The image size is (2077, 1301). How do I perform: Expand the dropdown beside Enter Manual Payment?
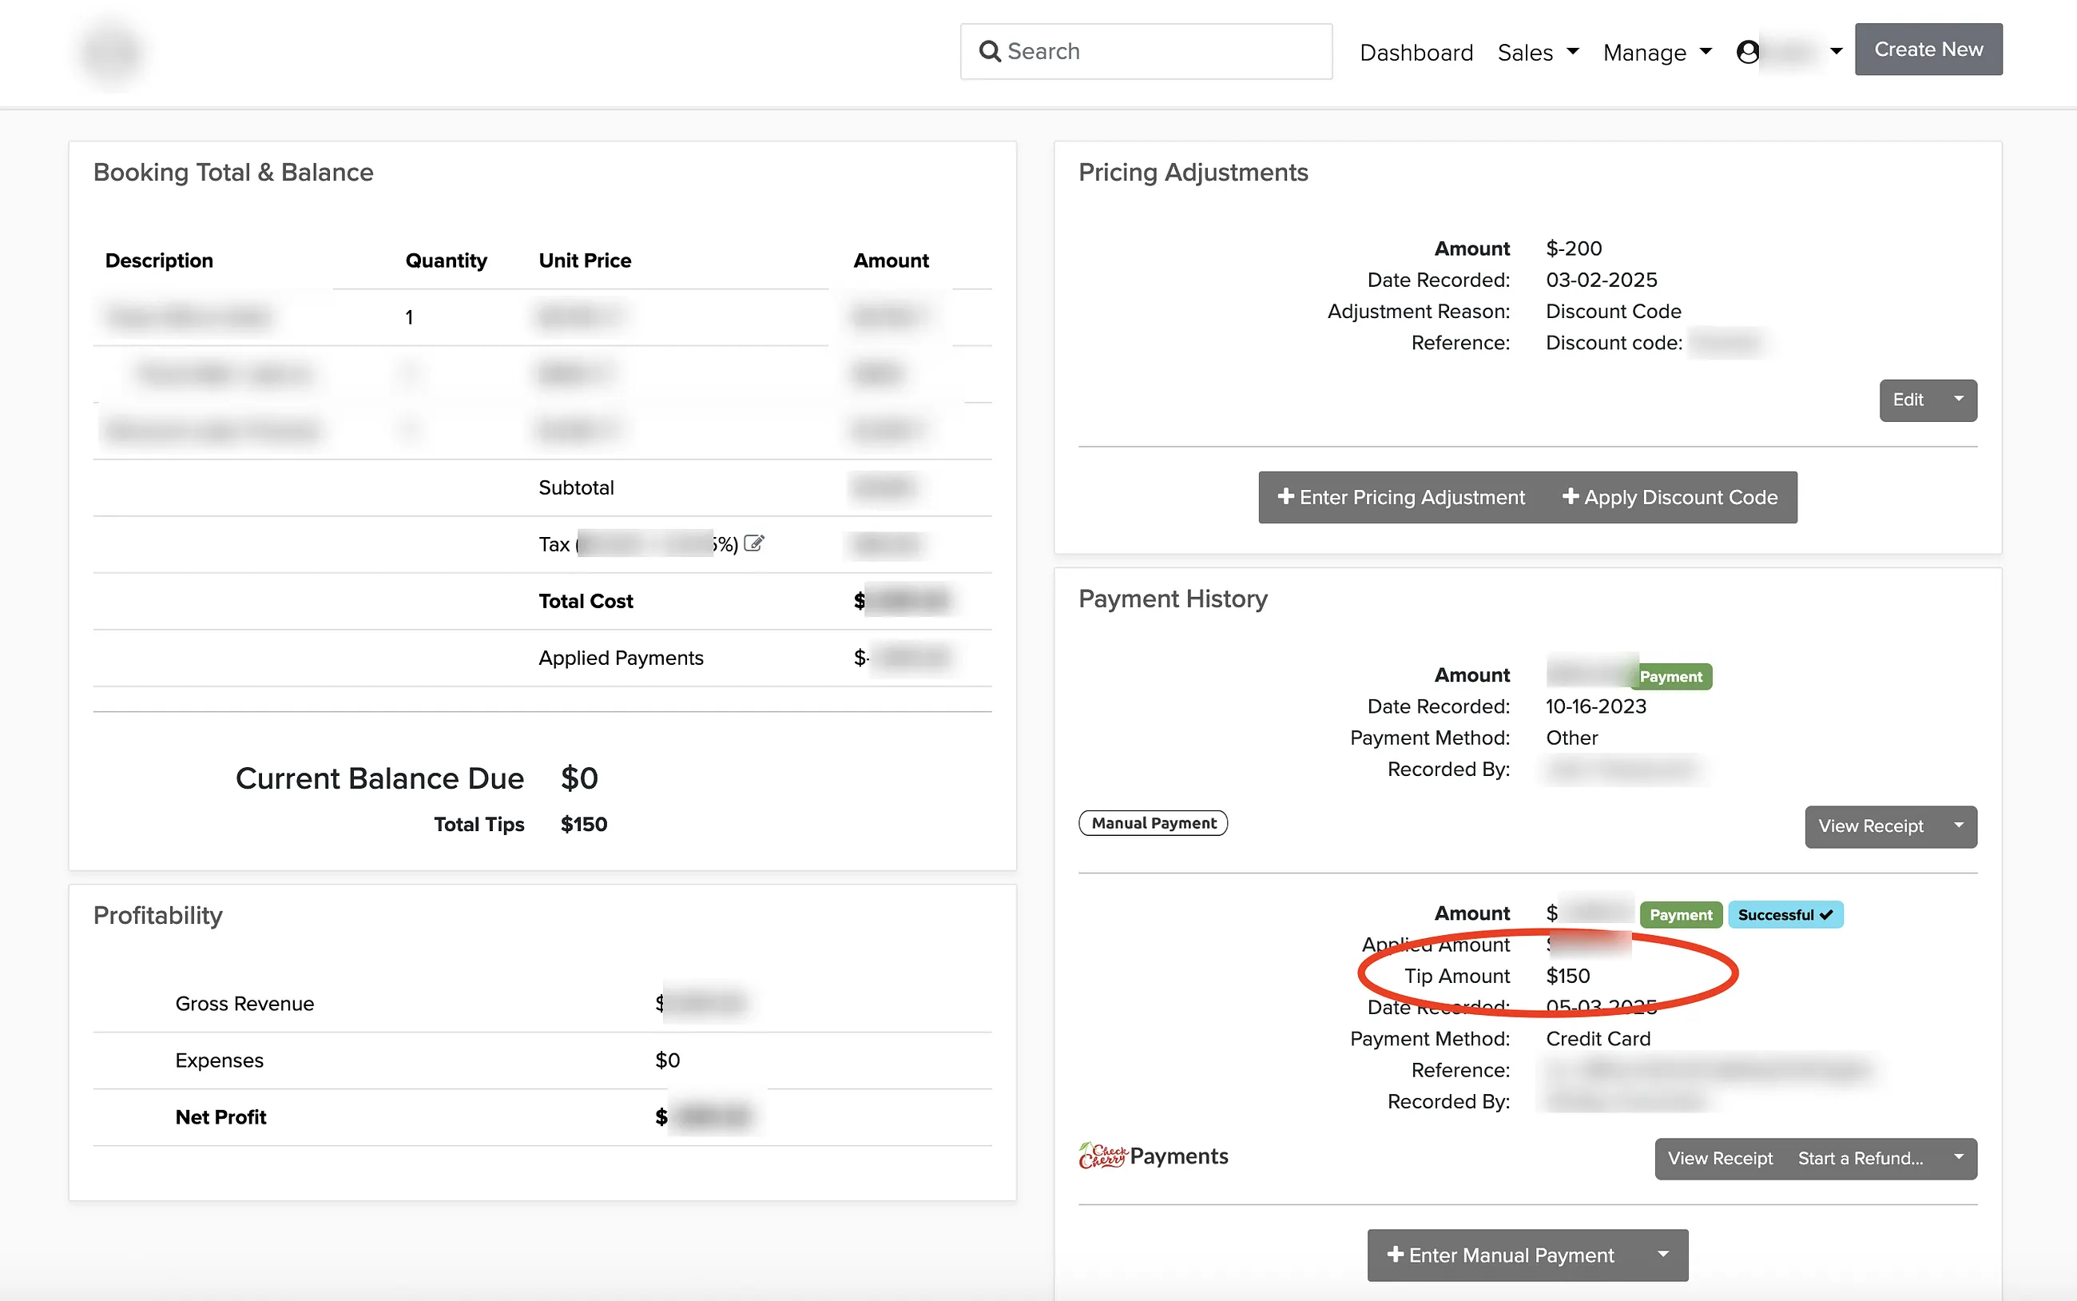[1663, 1255]
